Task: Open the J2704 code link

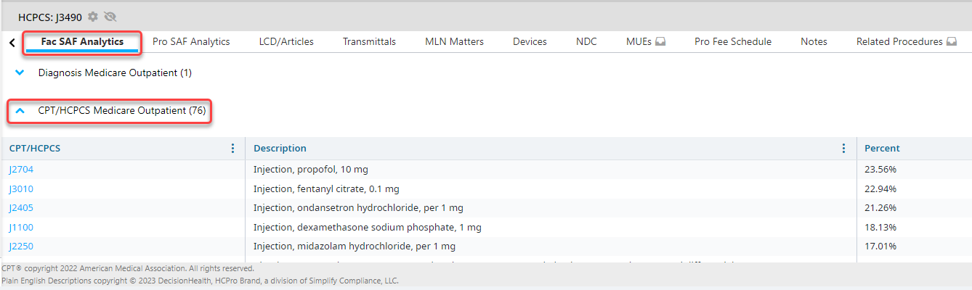Action: 21,170
